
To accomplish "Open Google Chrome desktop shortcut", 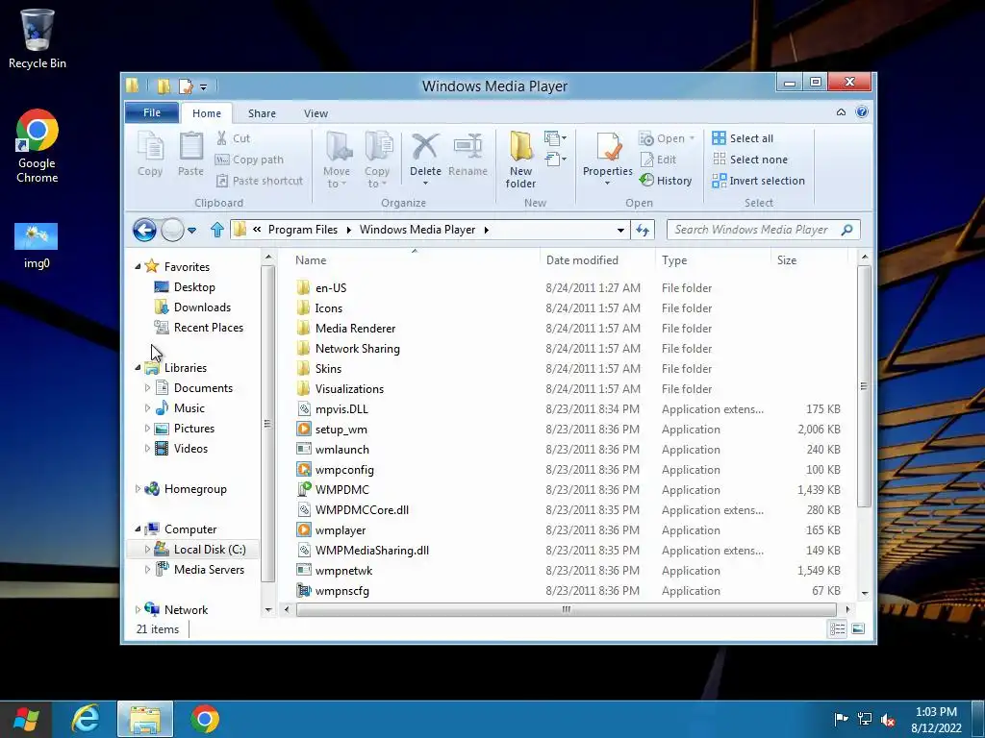I will tap(38, 146).
